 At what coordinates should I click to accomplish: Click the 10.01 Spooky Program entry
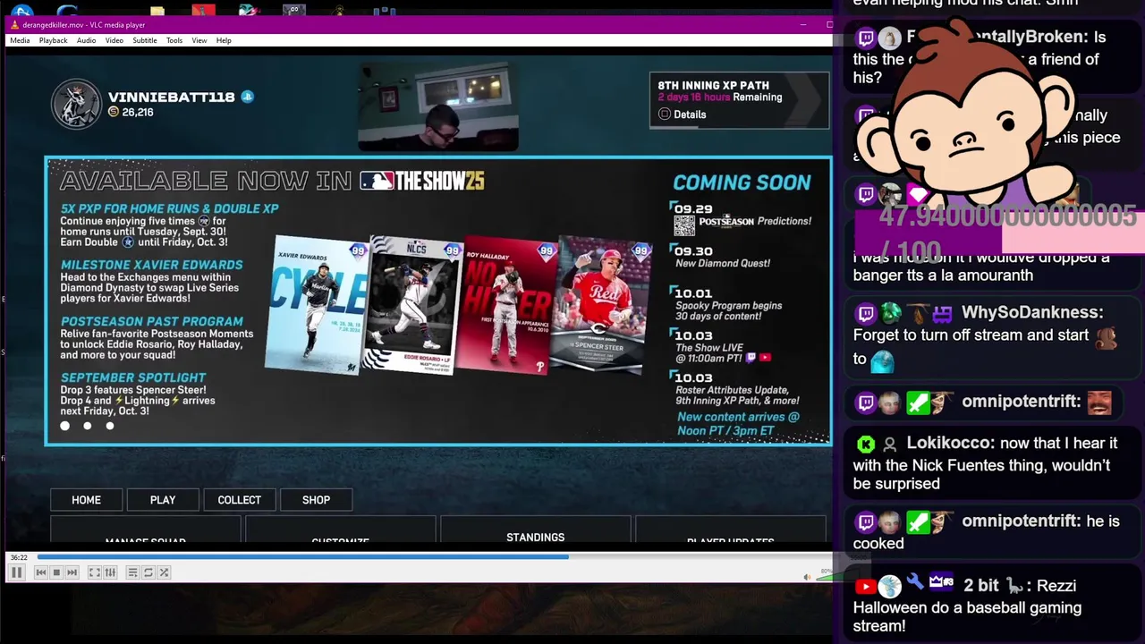[x=726, y=304]
